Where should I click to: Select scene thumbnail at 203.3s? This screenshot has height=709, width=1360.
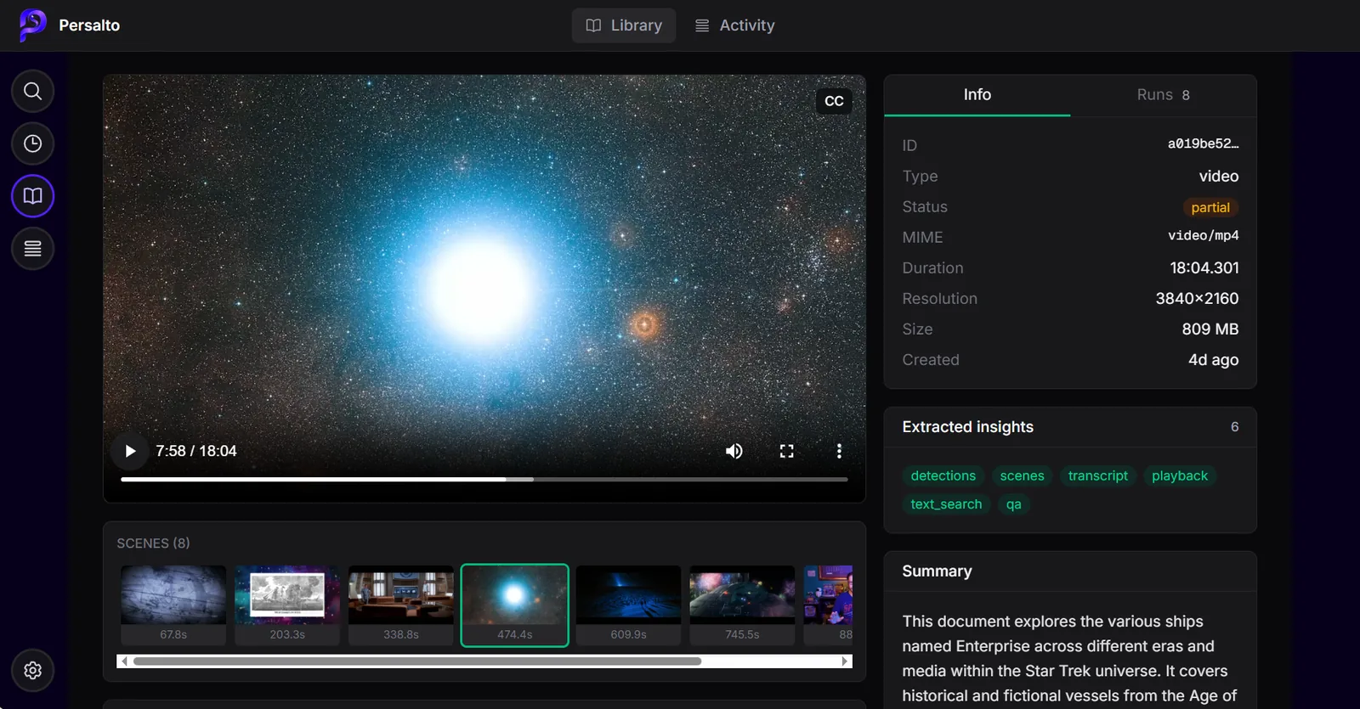pyautogui.click(x=287, y=605)
